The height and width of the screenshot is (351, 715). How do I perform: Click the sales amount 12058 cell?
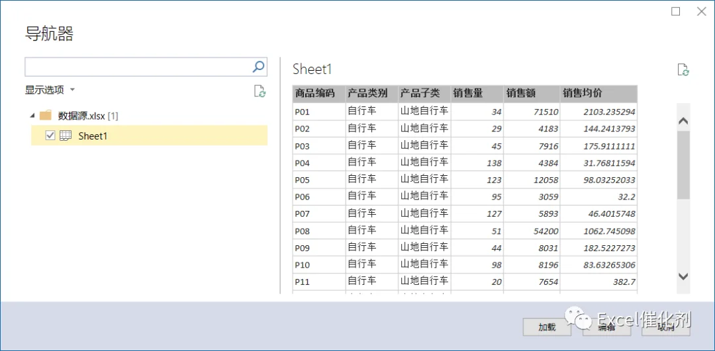[x=532, y=180]
